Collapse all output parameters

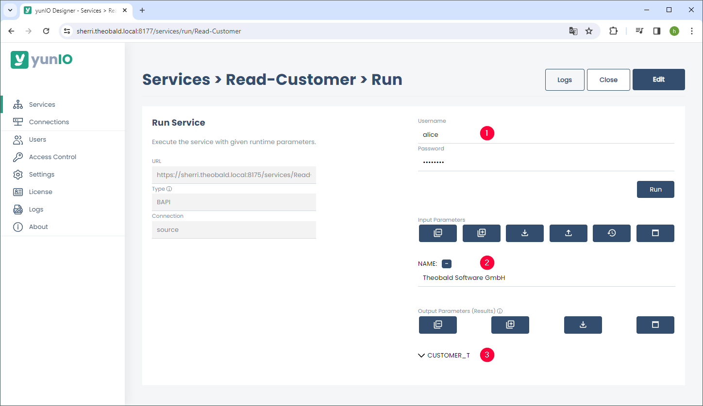437,325
